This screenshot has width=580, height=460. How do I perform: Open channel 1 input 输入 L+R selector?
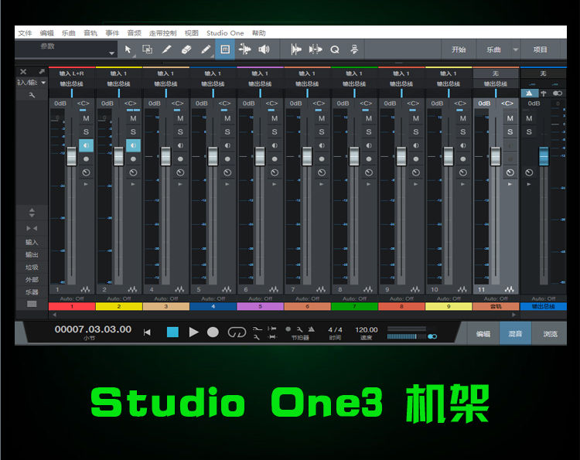72,73
